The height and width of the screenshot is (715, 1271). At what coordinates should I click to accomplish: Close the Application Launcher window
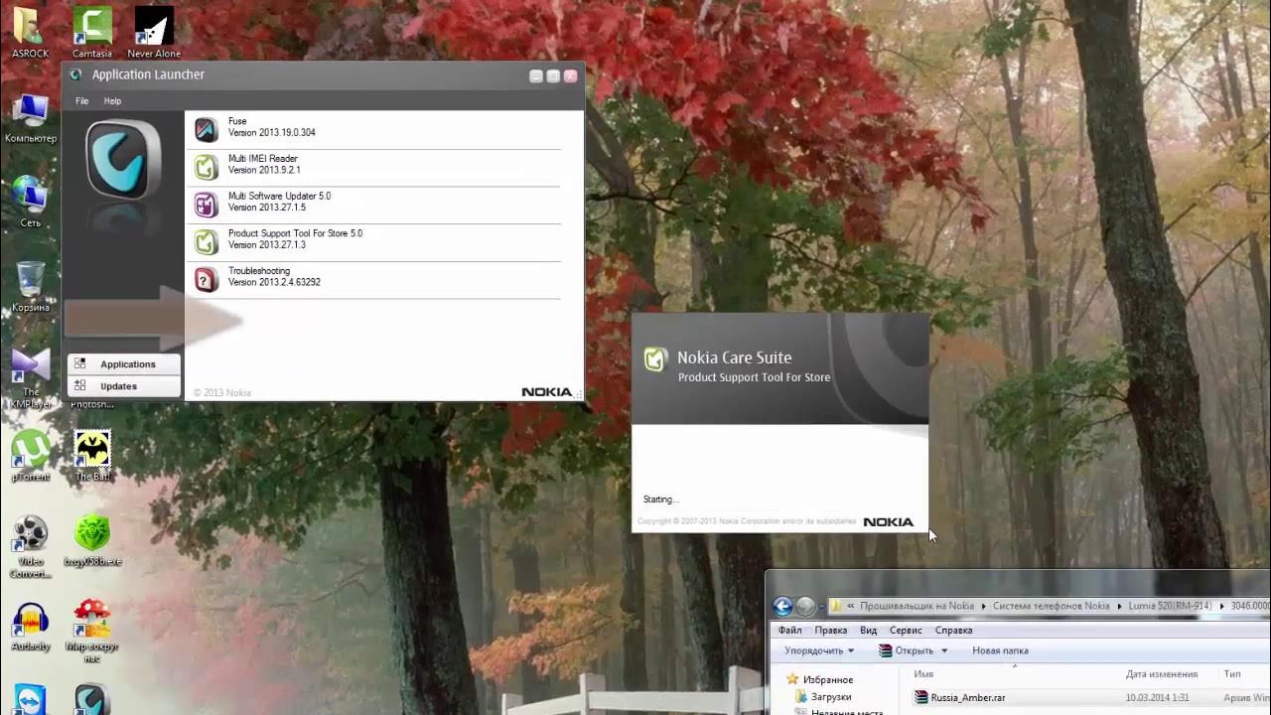click(x=570, y=75)
